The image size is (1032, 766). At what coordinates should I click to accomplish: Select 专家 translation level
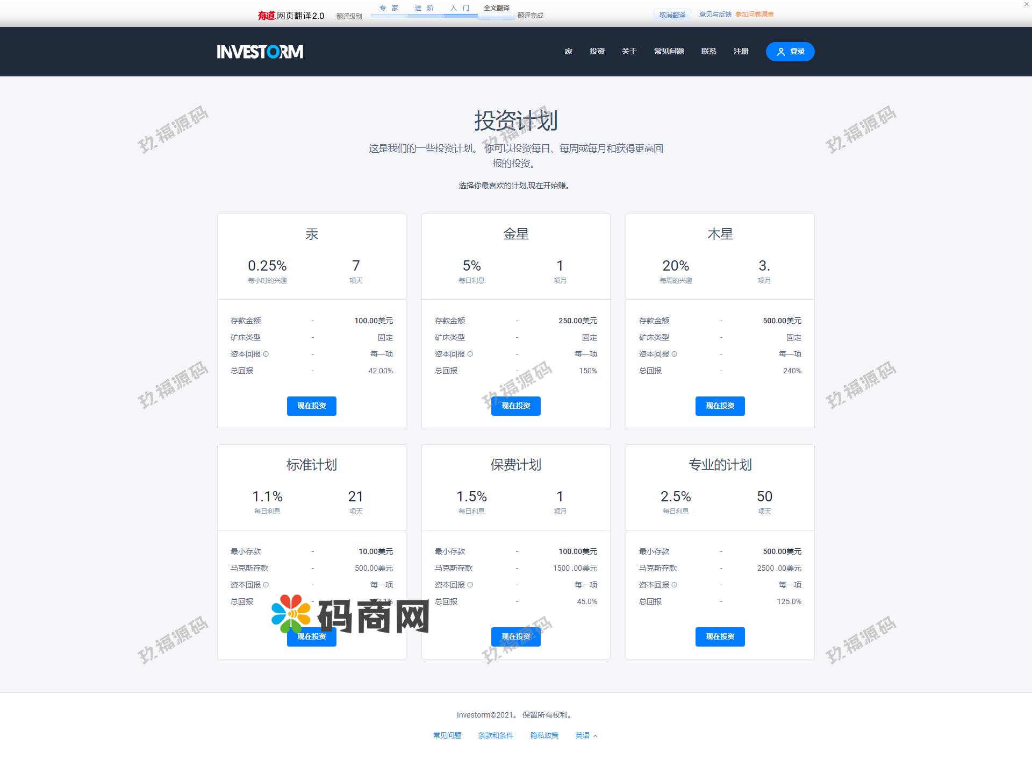389,8
